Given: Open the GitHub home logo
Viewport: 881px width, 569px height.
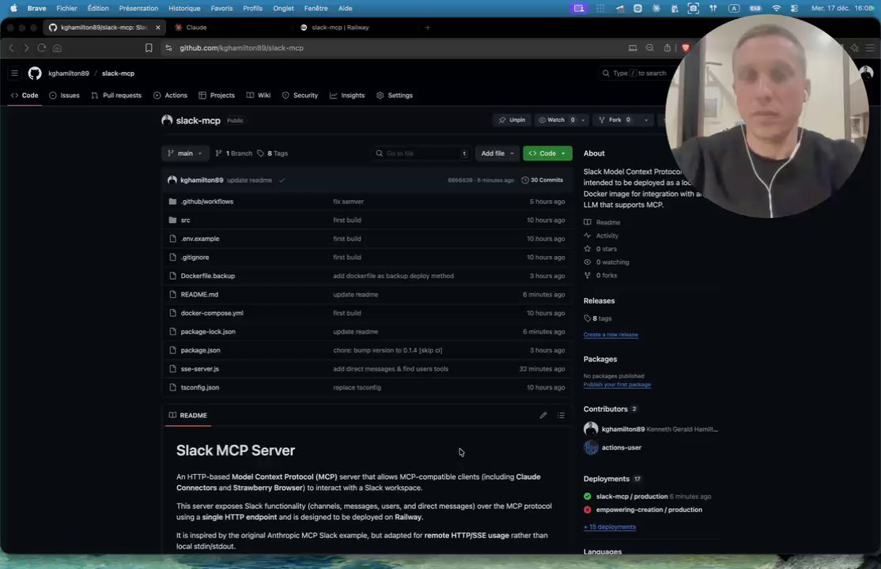Looking at the screenshot, I should tap(35, 73).
